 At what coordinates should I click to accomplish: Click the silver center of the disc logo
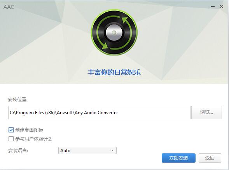point(114,33)
